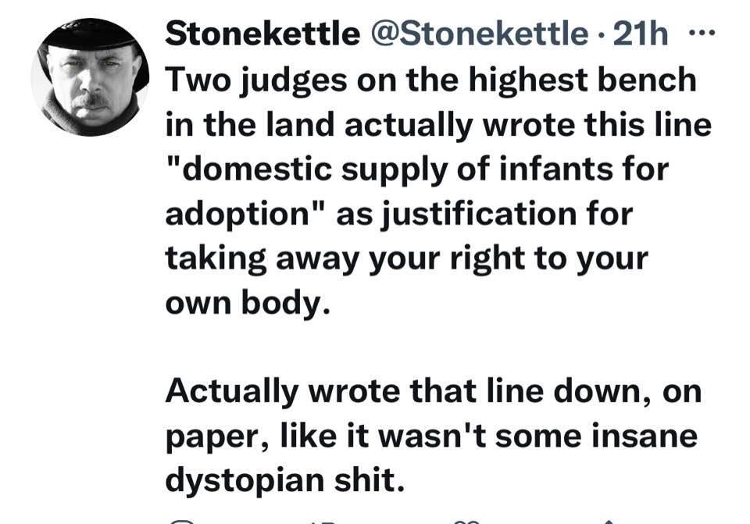Click the line "paper, like it wasn't some insane"
The height and width of the screenshot is (524, 750).
pos(430,436)
